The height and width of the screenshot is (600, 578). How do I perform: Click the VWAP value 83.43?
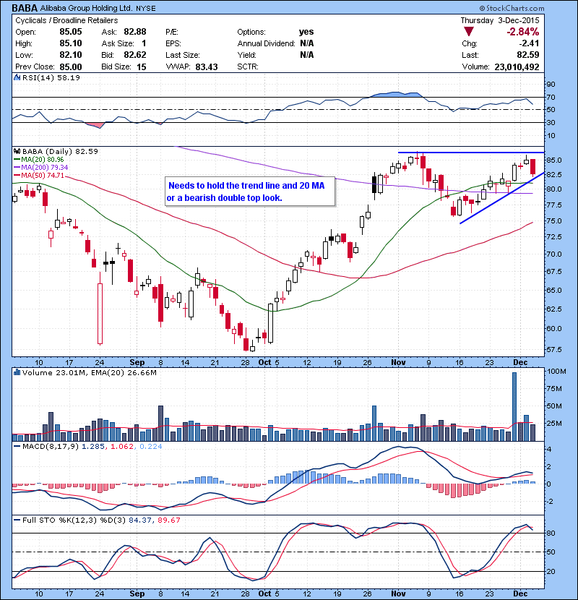click(207, 67)
